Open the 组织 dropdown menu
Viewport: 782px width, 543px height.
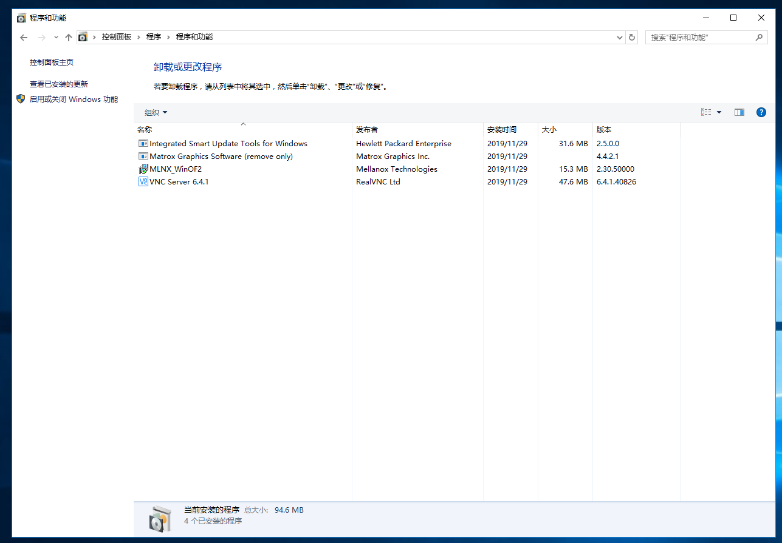156,113
